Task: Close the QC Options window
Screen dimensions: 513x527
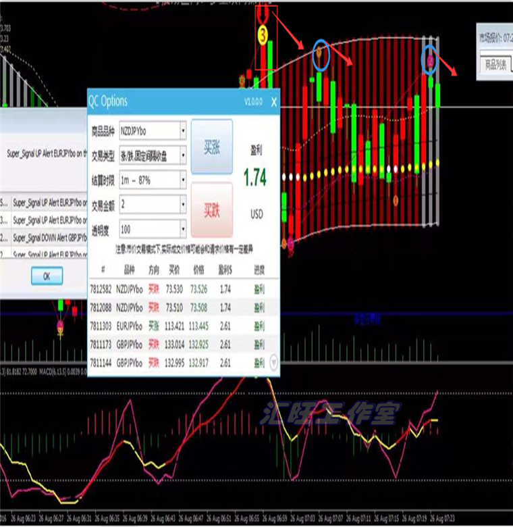Action: pos(273,102)
